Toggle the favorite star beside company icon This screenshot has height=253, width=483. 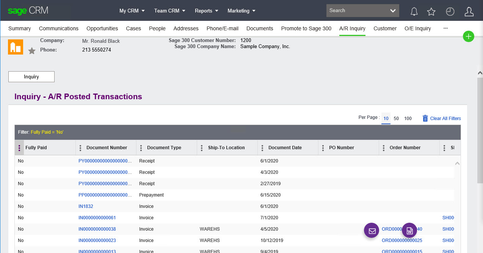pyautogui.click(x=32, y=51)
